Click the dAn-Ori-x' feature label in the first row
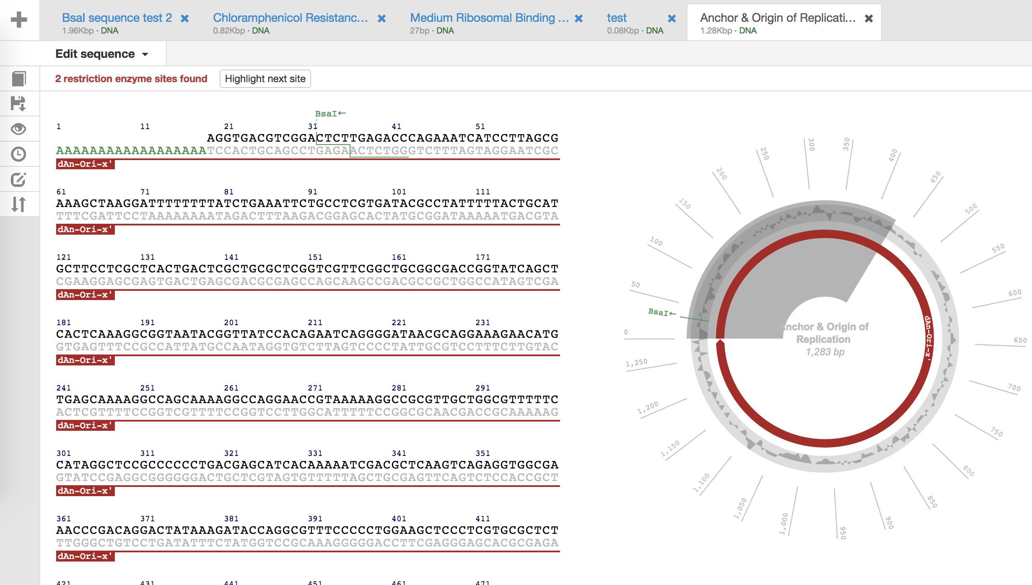The height and width of the screenshot is (585, 1032). click(85, 164)
